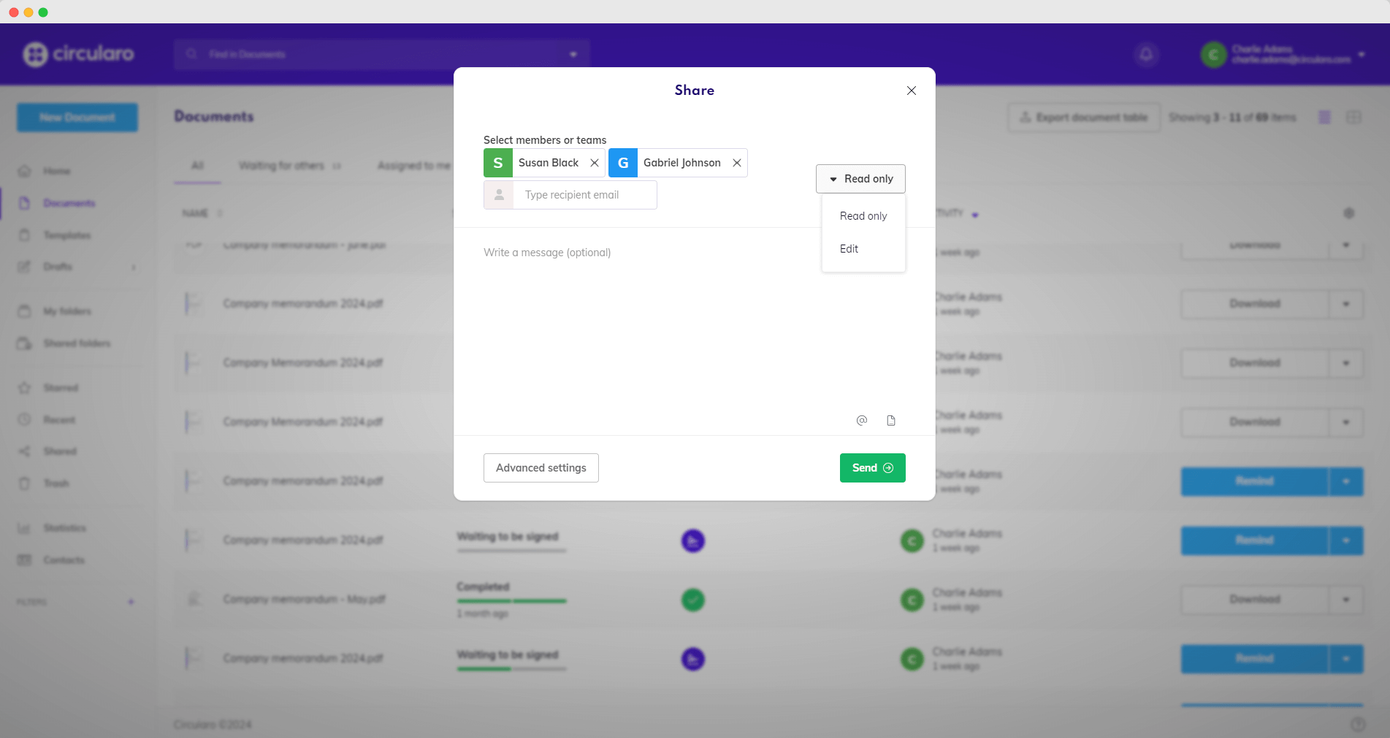
Task: Select Edit permission option
Action: [x=849, y=249]
